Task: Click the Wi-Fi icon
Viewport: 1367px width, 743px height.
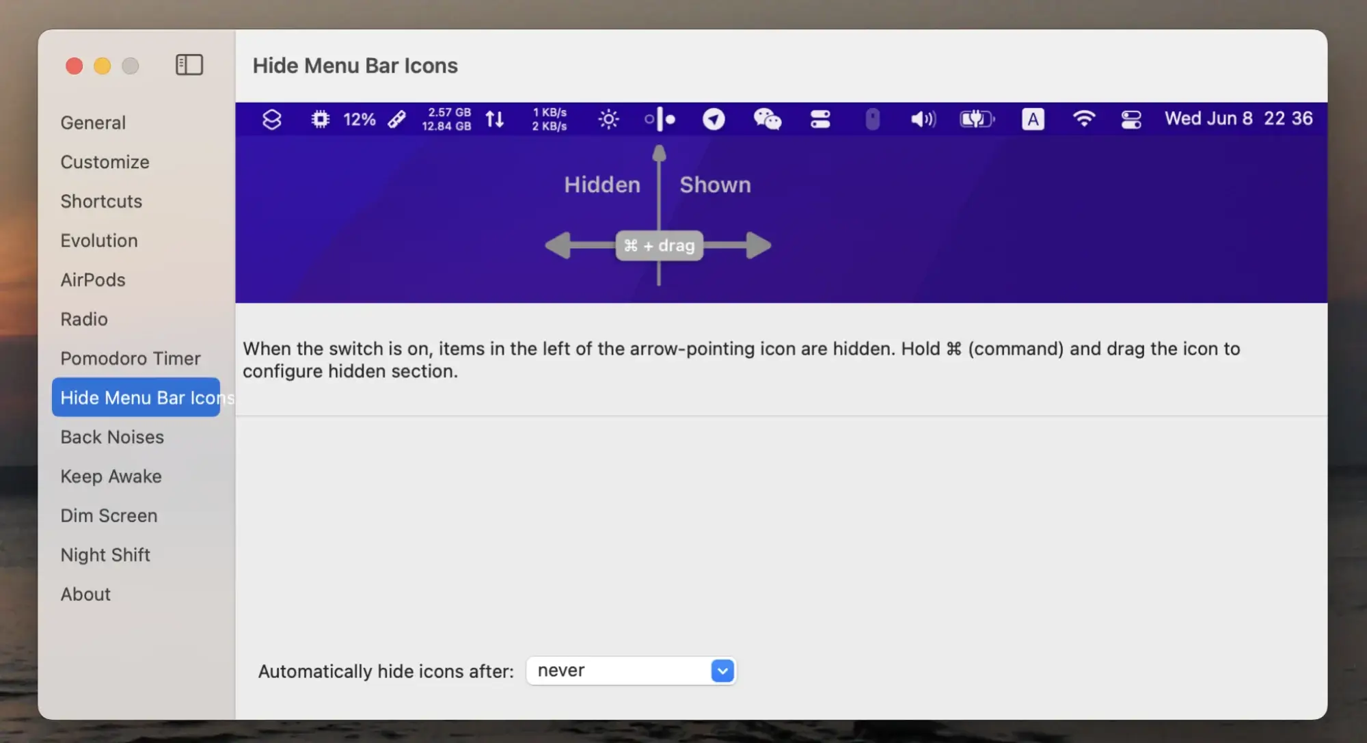Action: (1084, 119)
